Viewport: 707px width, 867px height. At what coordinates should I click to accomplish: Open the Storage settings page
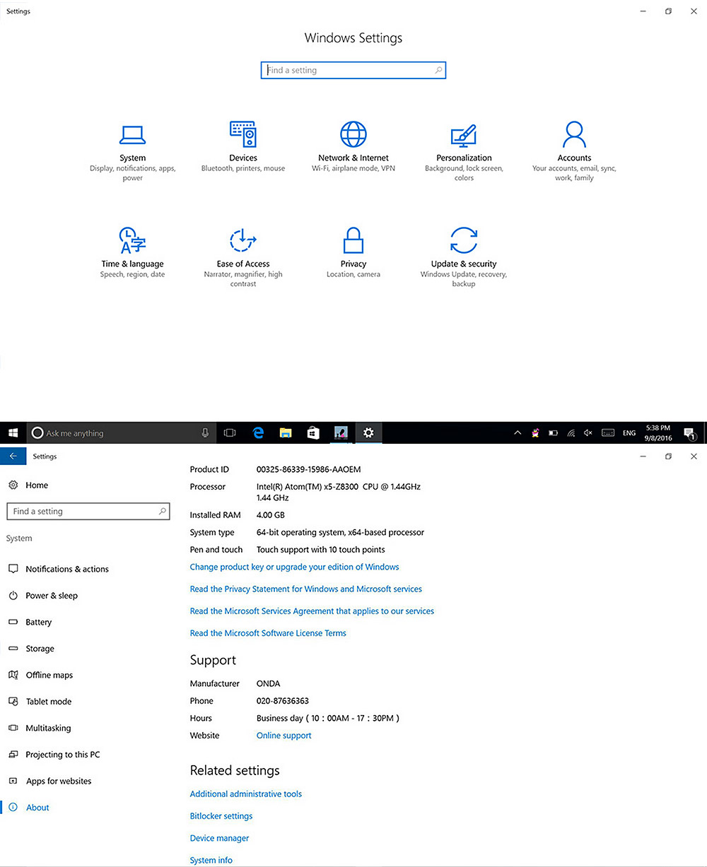pyautogui.click(x=40, y=649)
